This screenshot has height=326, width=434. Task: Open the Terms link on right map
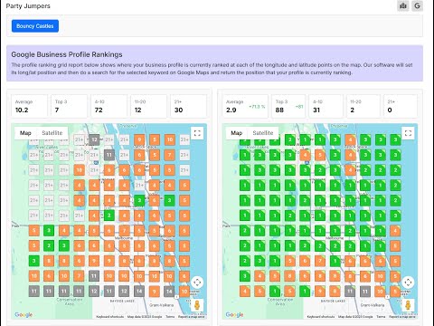pos(381,317)
